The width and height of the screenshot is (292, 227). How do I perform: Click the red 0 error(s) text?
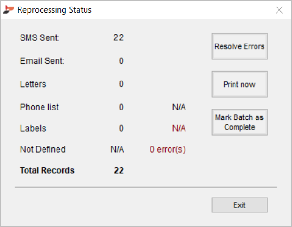[x=168, y=149]
